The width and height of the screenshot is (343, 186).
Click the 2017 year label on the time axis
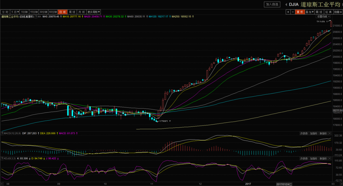click(248, 184)
